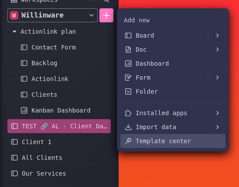Viewport: 239px width, 187px height.
Task: Collapse the Actionlink plan folder
Action: pyautogui.click(x=14, y=32)
